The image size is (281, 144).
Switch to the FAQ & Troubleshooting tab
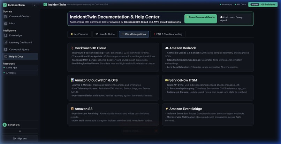(168, 34)
